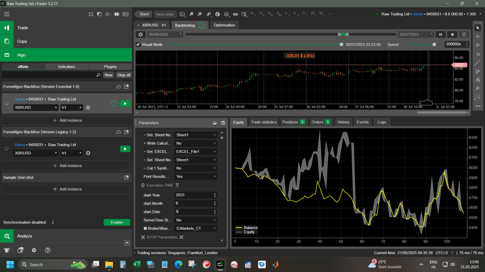
Task: Click the Settings gear in bottom sidebar
Action: 34,250
